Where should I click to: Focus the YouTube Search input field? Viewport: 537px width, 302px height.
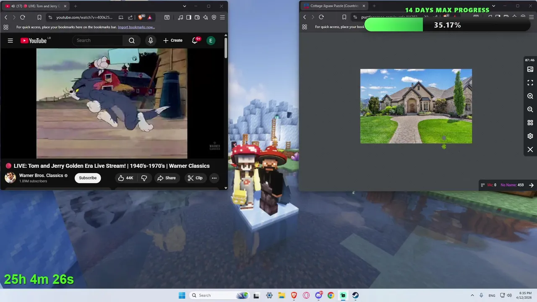tap(98, 40)
